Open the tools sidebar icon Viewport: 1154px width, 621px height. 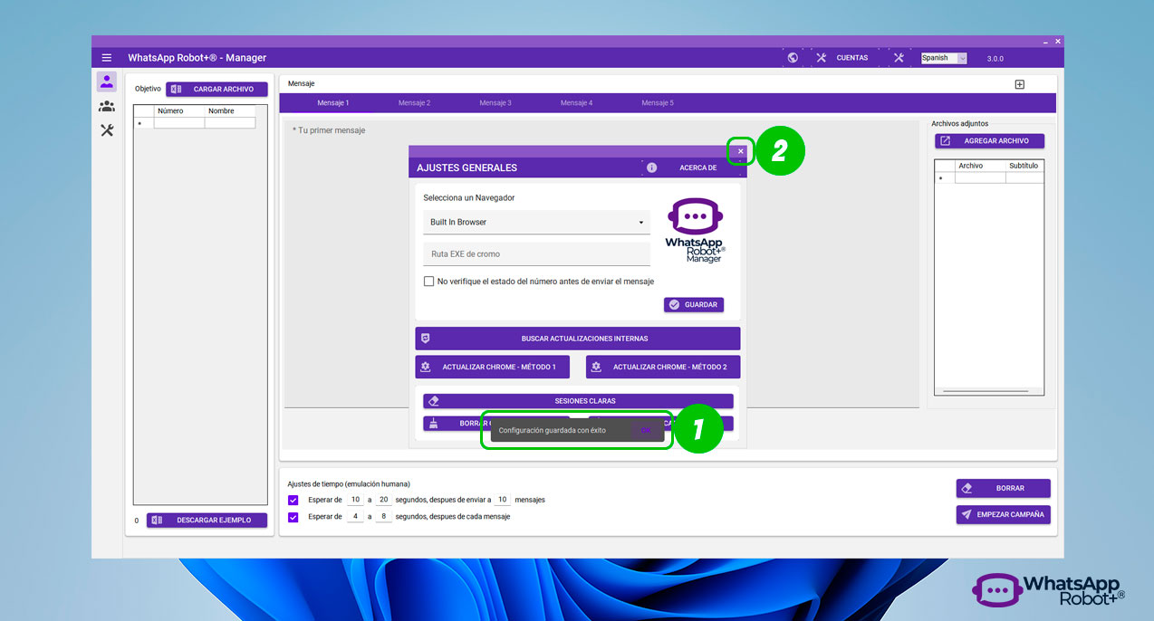click(x=107, y=130)
